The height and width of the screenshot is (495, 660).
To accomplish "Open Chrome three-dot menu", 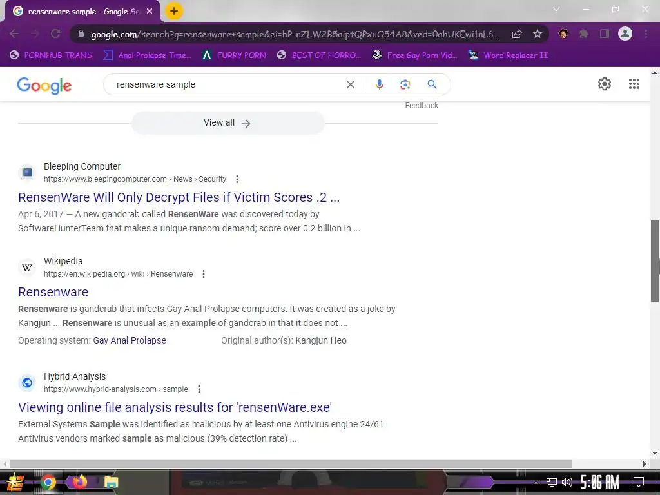I will click(x=646, y=34).
